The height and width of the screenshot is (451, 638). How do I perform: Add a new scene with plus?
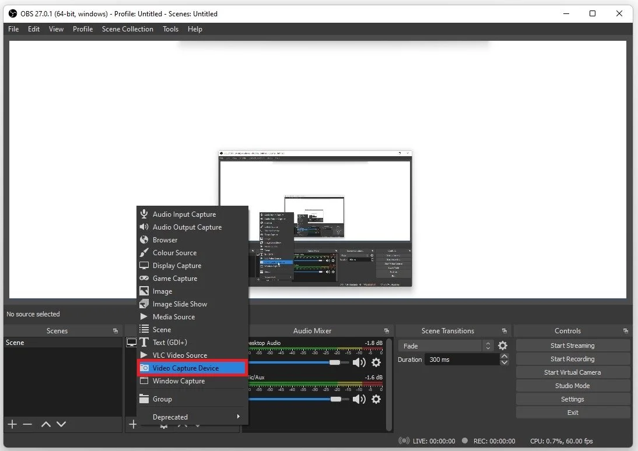click(12, 425)
